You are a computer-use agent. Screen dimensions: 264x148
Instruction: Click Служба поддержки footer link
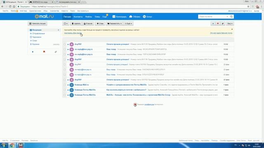coord(227,141)
